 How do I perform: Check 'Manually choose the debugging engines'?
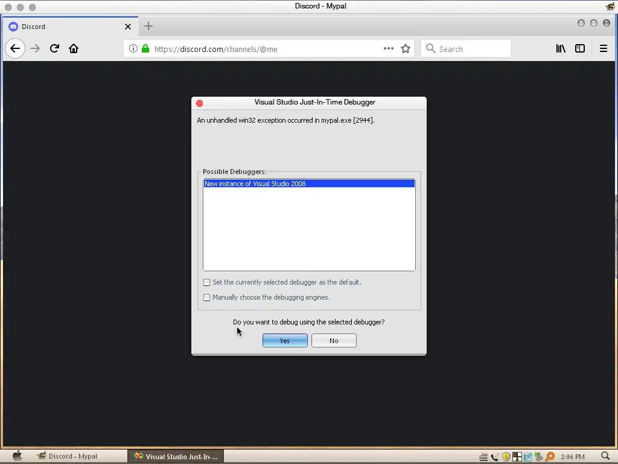206,297
